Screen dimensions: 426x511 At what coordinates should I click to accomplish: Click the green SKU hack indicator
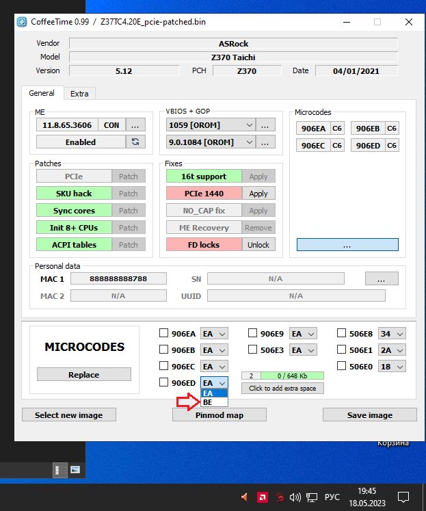pos(74,194)
